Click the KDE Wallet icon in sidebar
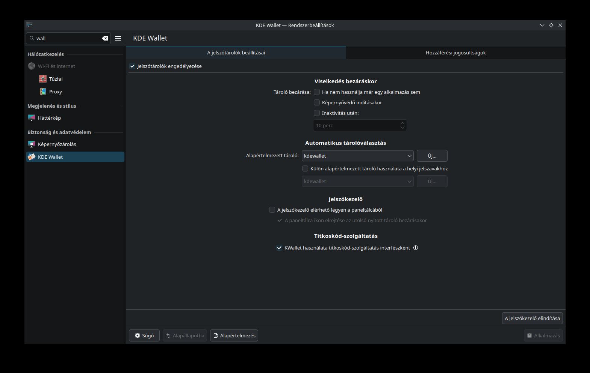The width and height of the screenshot is (590, 373). point(32,157)
